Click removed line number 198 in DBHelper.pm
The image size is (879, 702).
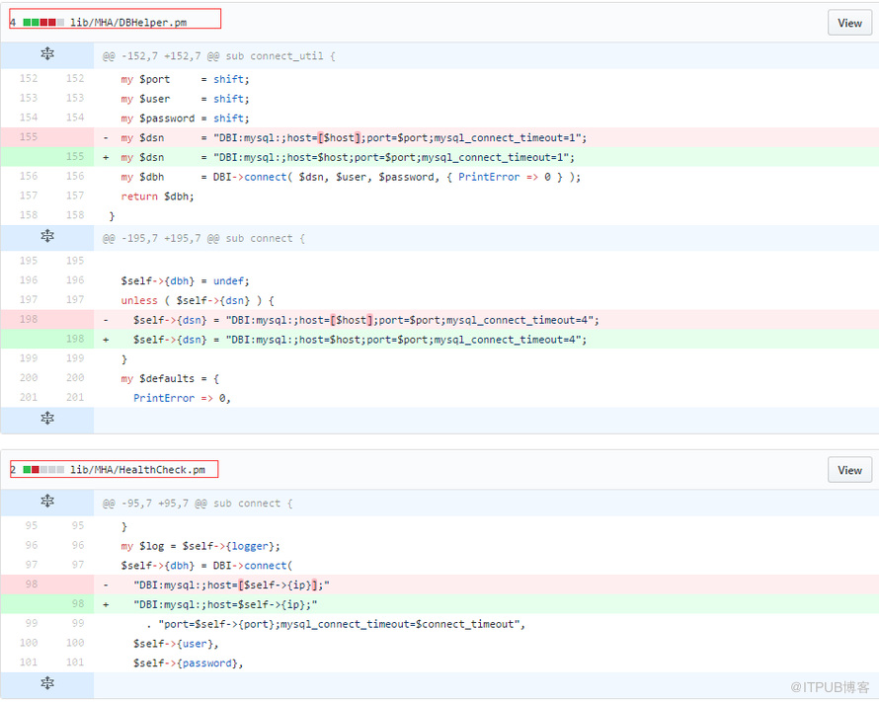pyautogui.click(x=29, y=319)
